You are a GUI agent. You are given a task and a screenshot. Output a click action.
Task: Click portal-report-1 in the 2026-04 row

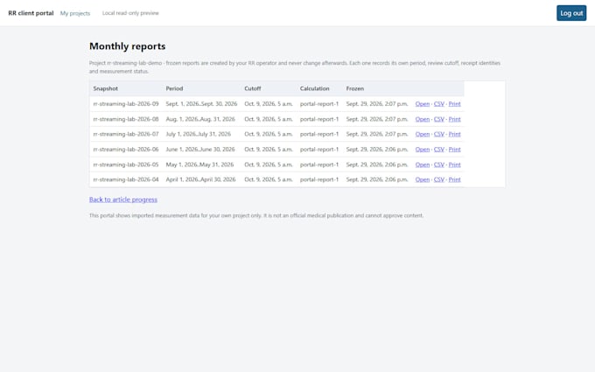coord(319,179)
